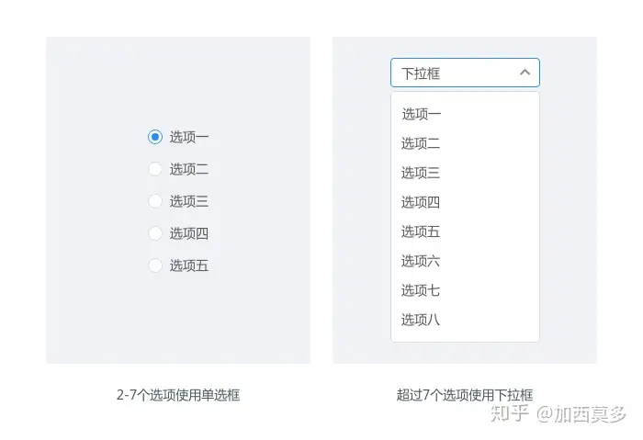
Task: Choose the 选项三 radio button
Action: [155, 201]
